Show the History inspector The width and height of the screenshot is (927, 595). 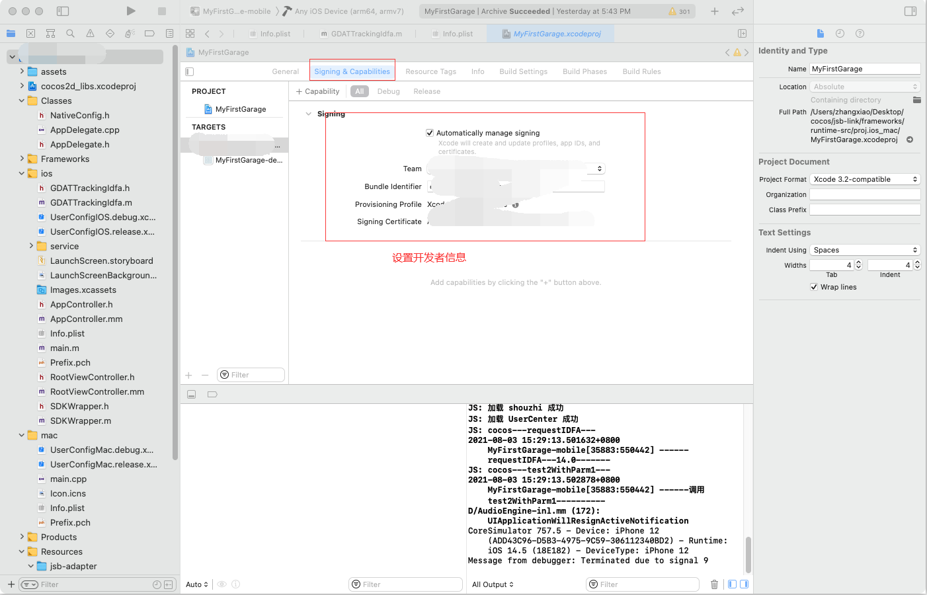[x=840, y=33]
